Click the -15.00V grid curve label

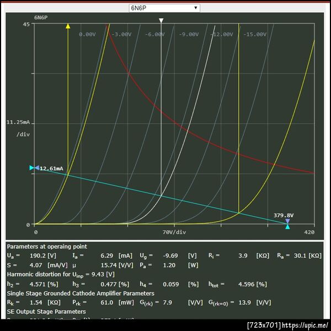coord(255,34)
